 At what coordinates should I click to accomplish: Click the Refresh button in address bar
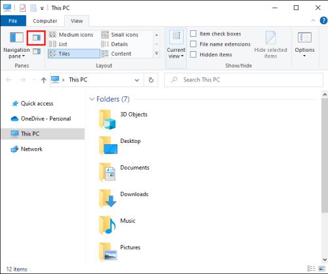[151, 80]
